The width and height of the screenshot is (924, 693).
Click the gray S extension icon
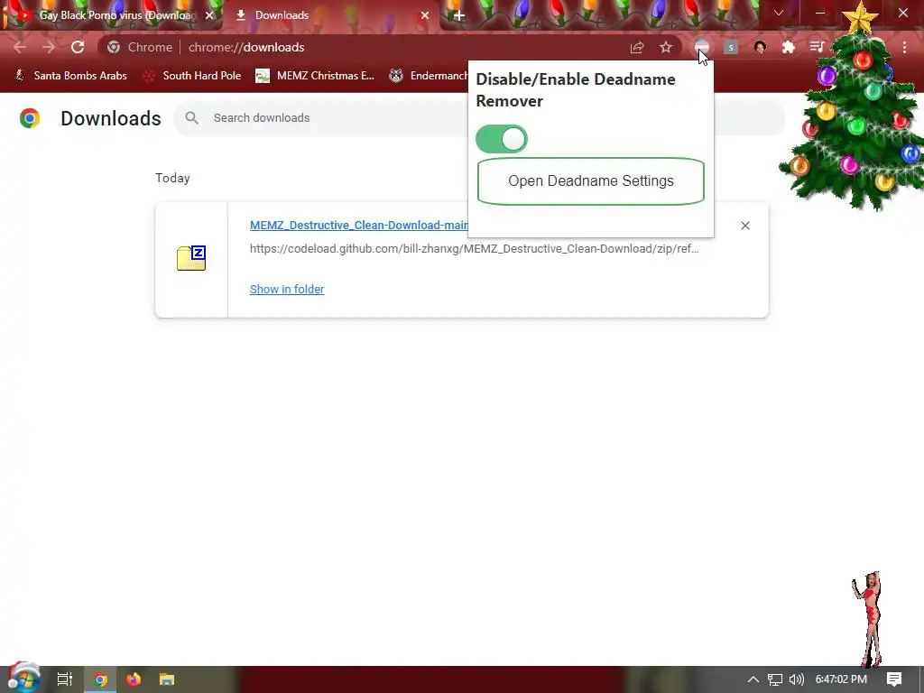tap(731, 47)
